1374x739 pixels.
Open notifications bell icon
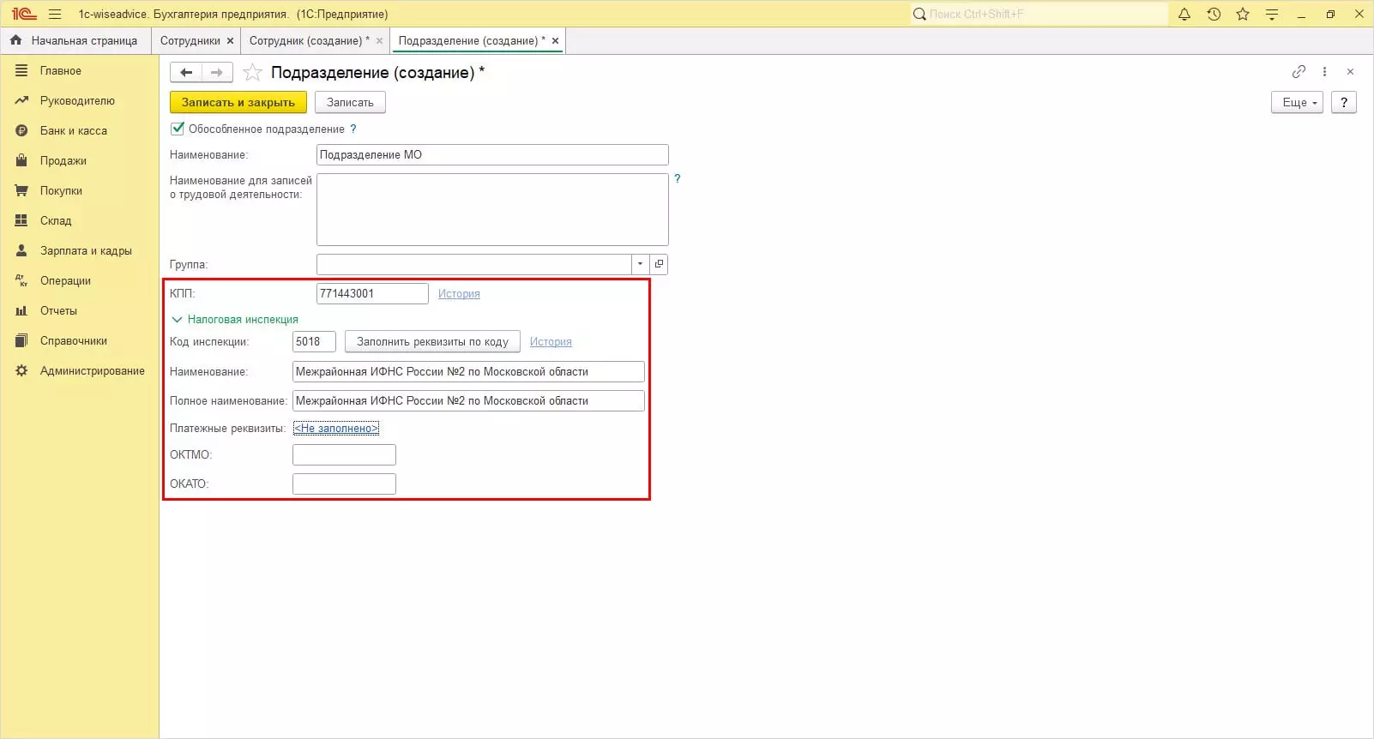pos(1184,14)
